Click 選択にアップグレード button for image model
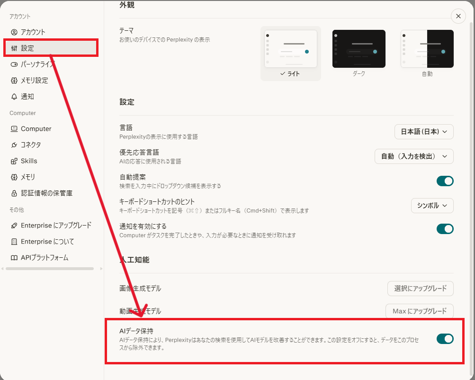This screenshot has height=380, width=475. [420, 289]
